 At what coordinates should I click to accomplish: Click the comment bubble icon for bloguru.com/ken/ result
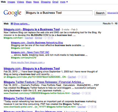point(46,38)
